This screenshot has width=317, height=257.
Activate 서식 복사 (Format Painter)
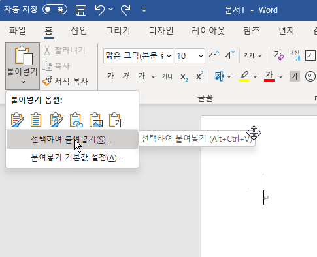coord(65,82)
